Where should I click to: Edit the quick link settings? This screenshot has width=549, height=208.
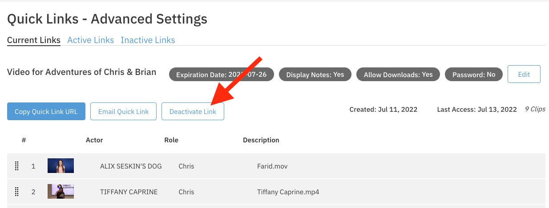(524, 75)
